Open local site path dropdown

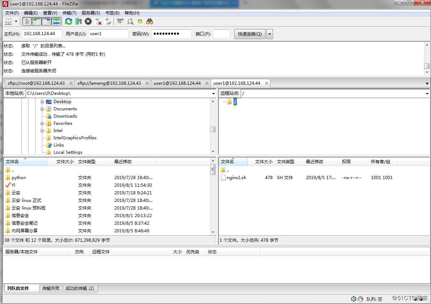click(x=213, y=93)
